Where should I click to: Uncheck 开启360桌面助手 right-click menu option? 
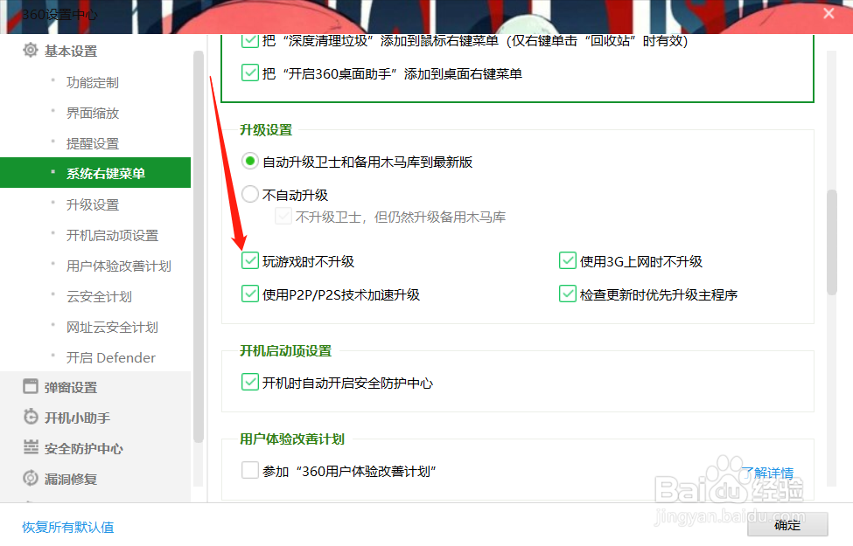click(249, 73)
